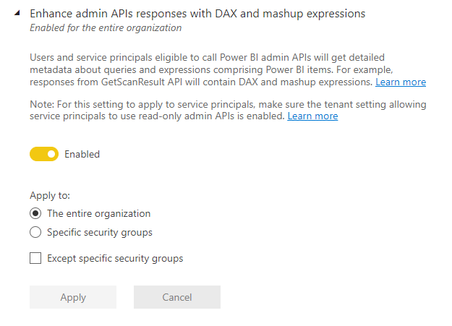Image resolution: width=452 pixels, height=326 pixels.
Task: Open Learn more link in the service principals note
Action: point(312,116)
